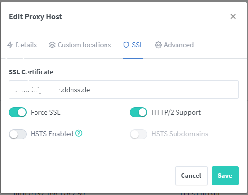
Task: Select the SSL tab label
Action: coord(137,45)
